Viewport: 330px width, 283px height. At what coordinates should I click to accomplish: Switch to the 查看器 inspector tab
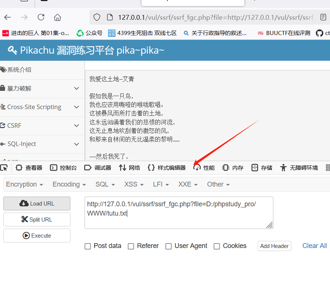click(29, 168)
